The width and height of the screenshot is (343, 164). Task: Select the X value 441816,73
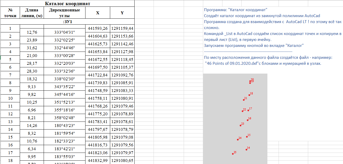(97, 145)
